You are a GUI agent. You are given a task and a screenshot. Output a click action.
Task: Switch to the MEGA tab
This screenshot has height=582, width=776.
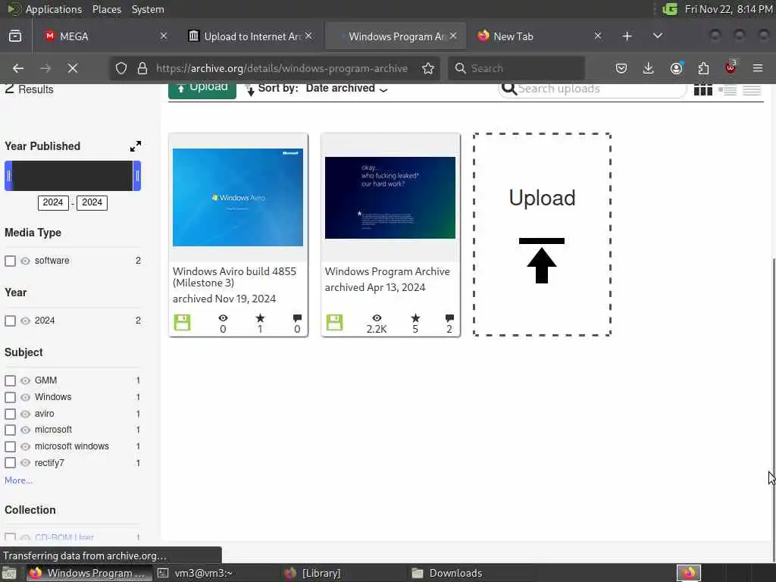point(102,36)
